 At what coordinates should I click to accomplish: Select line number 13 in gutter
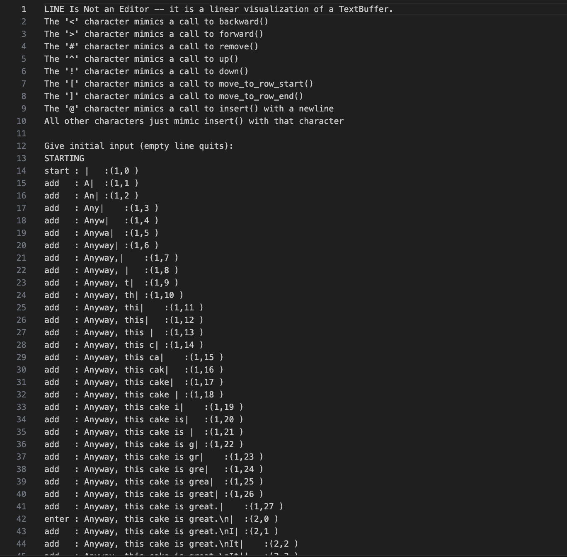21,158
